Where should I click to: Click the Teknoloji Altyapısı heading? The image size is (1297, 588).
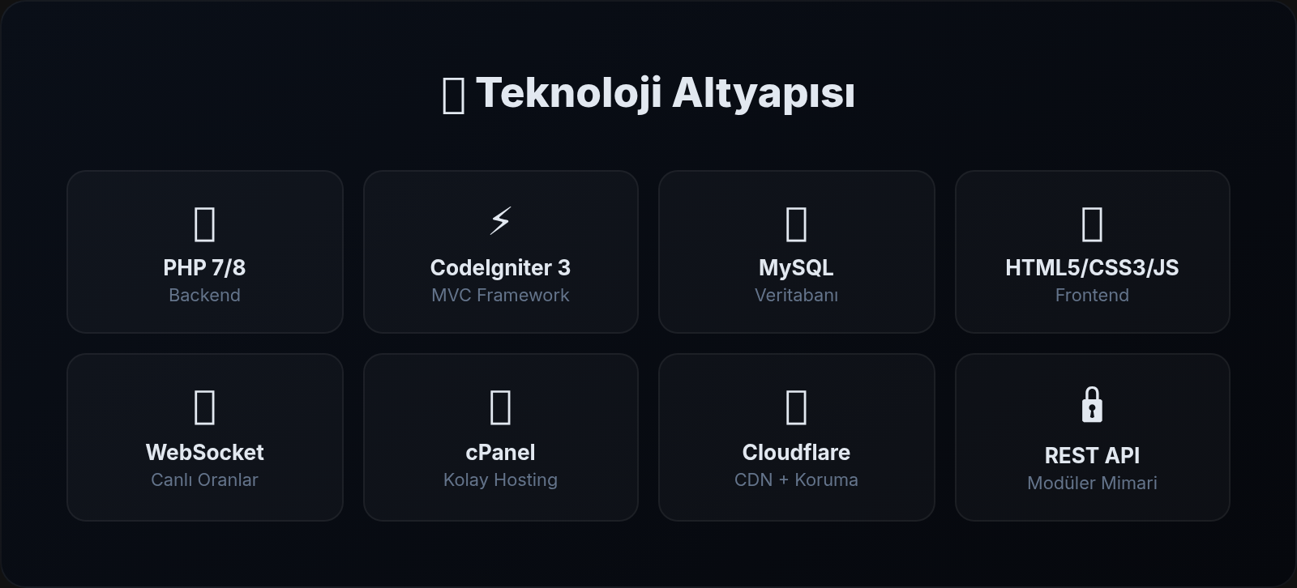[665, 93]
